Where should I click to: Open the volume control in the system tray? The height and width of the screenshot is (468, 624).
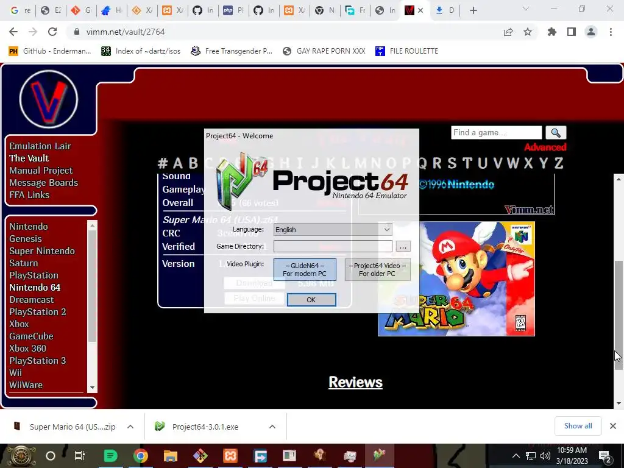click(545, 456)
